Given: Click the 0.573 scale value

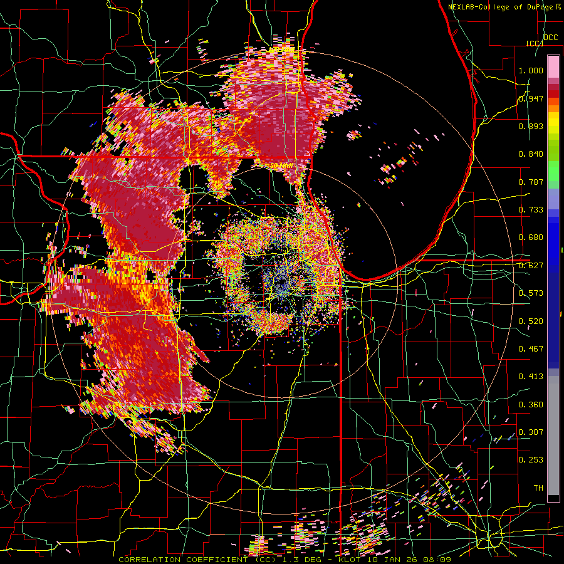Looking at the screenshot, I should pos(531,293).
